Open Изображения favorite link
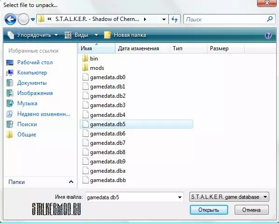 tap(29, 93)
